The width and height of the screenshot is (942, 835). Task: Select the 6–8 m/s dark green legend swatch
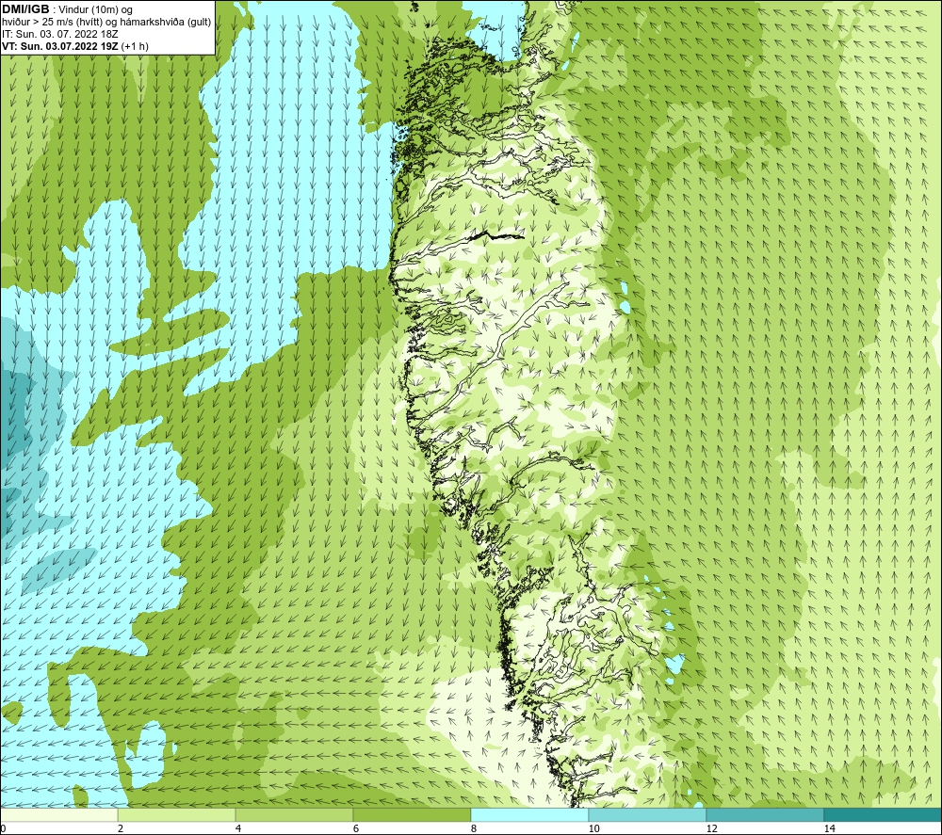(x=412, y=814)
